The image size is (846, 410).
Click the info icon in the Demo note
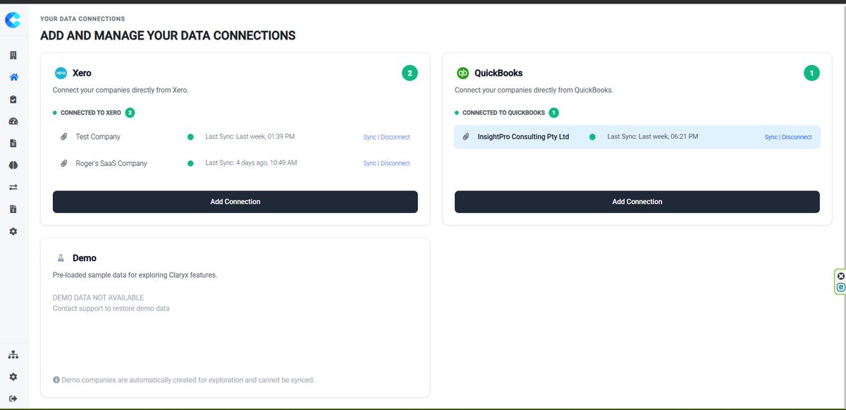tap(56, 380)
